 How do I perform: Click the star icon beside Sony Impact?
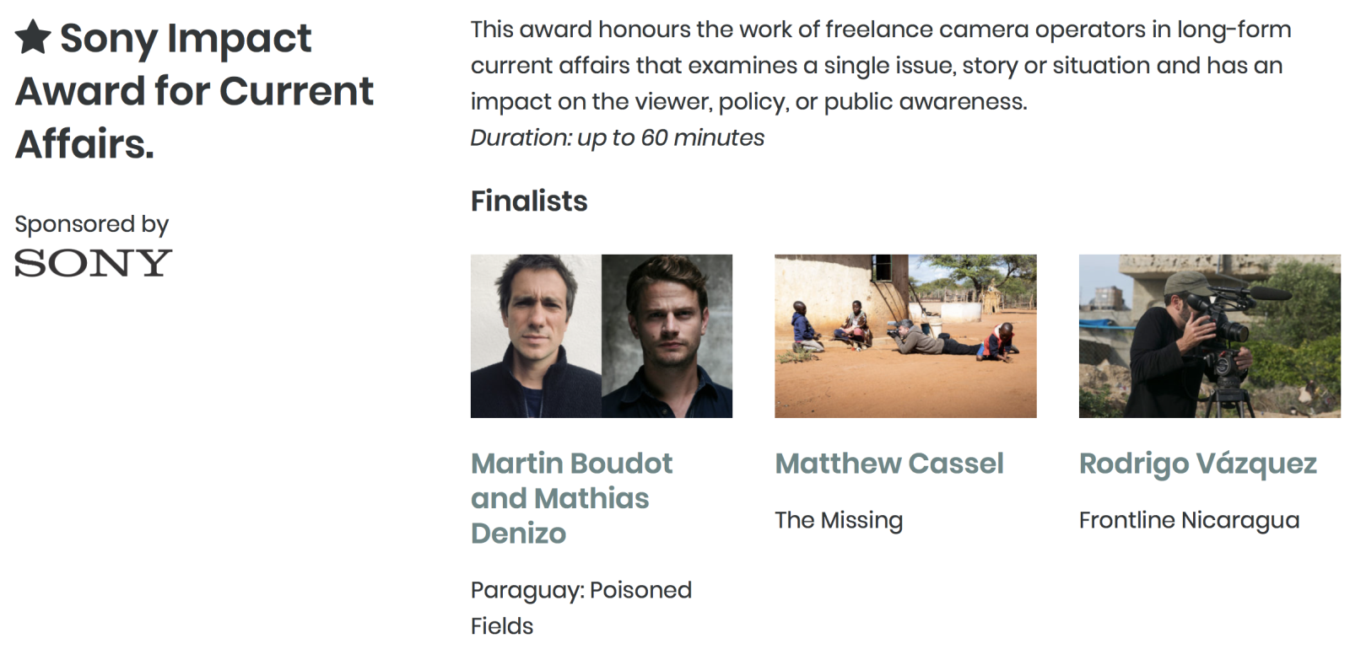point(33,37)
